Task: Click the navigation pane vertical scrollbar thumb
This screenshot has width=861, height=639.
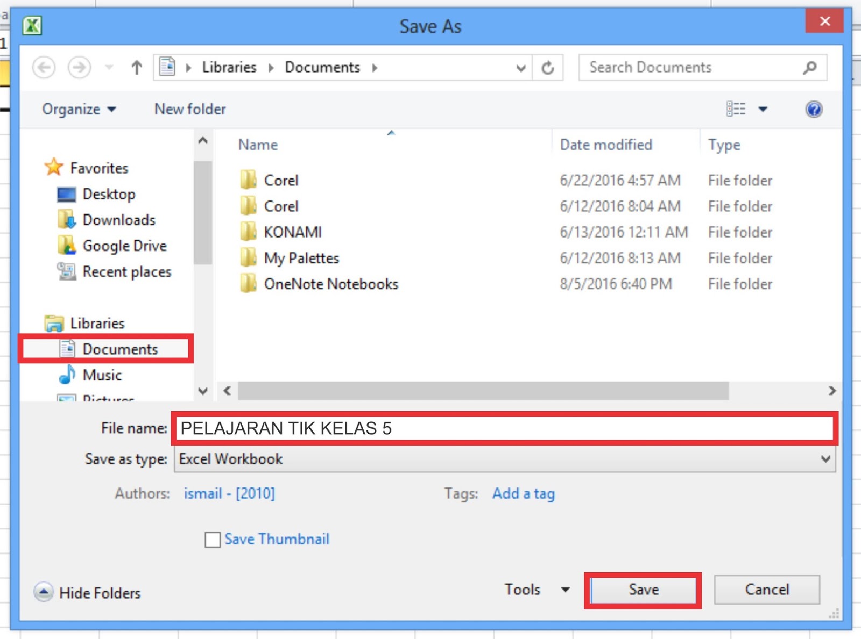Action: click(x=203, y=213)
